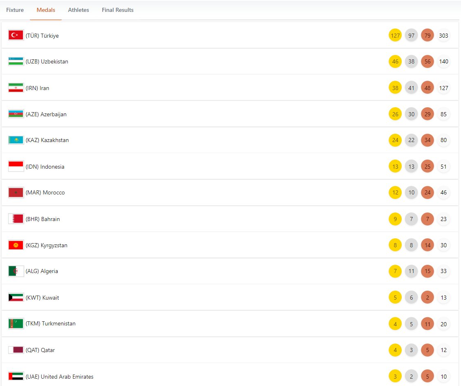Click Iran's total medal count 127
This screenshot has height=386, width=461.
click(x=444, y=88)
